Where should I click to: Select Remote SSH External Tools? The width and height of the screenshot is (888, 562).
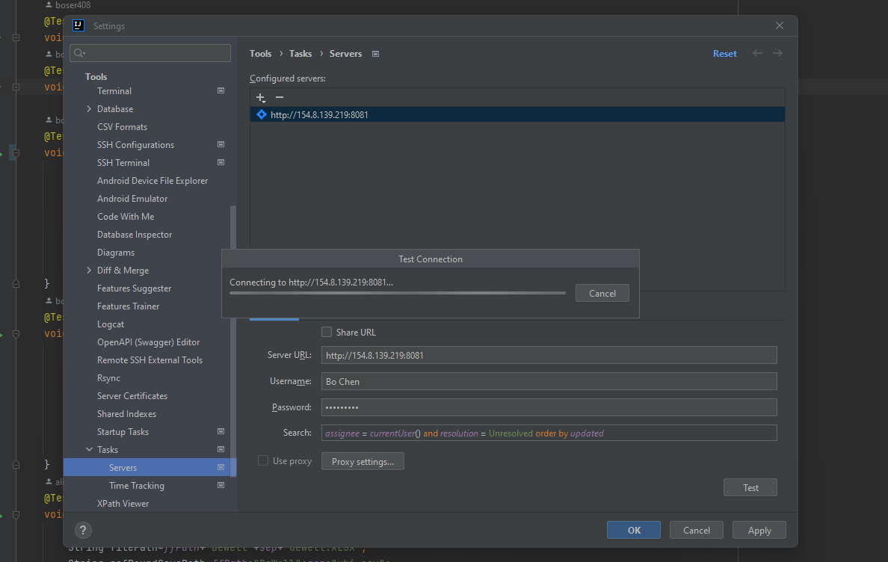tap(149, 360)
